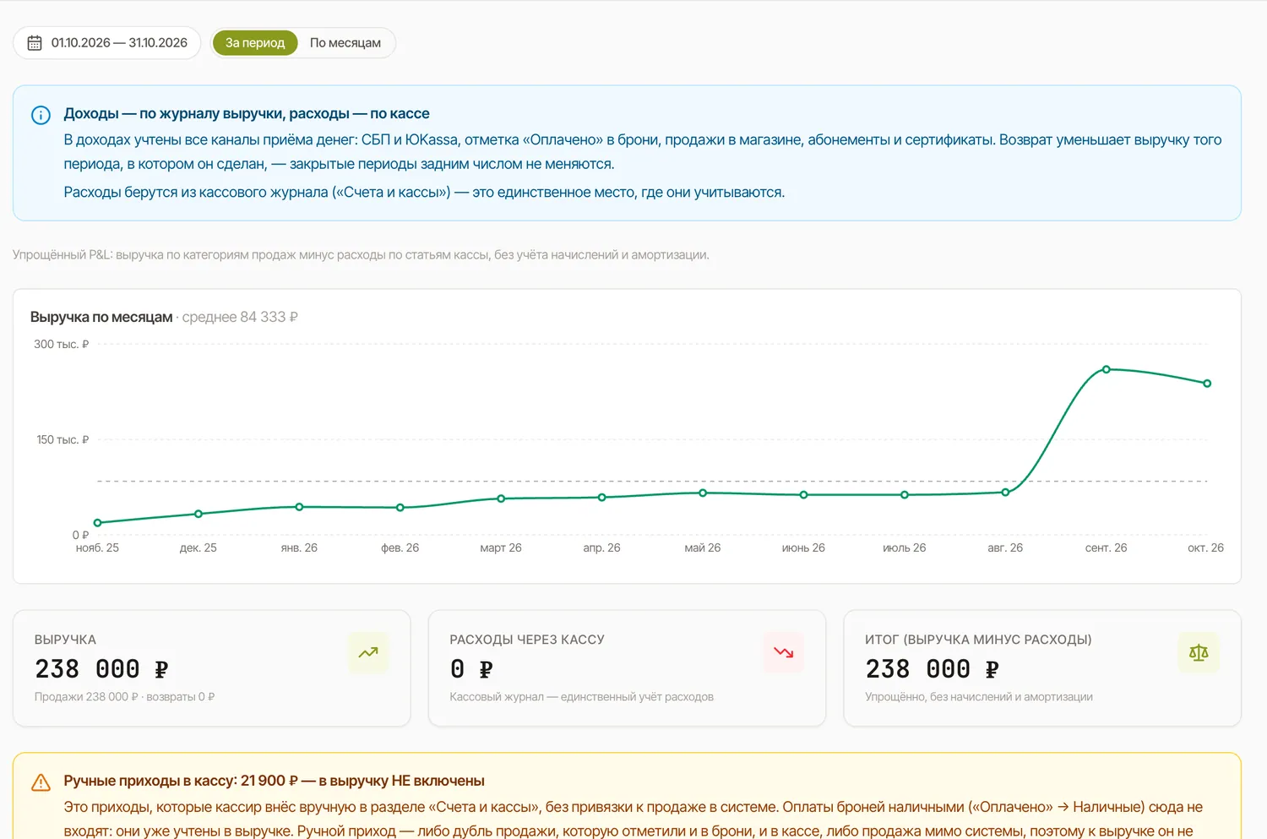Select the «За период» toggle

coord(255,43)
